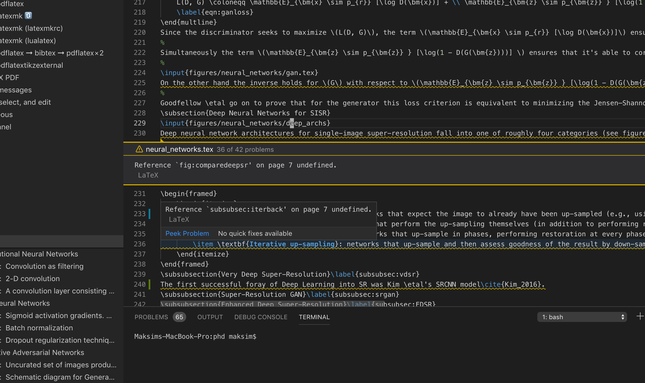645x383 pixels.
Task: Click the green added-line gutter marker at line 240
Action: (x=149, y=284)
